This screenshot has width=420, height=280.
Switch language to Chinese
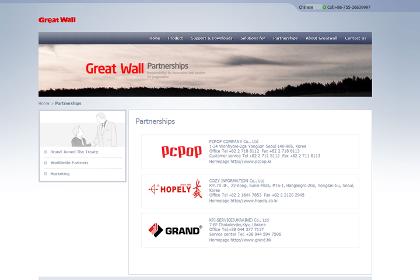[x=306, y=8]
